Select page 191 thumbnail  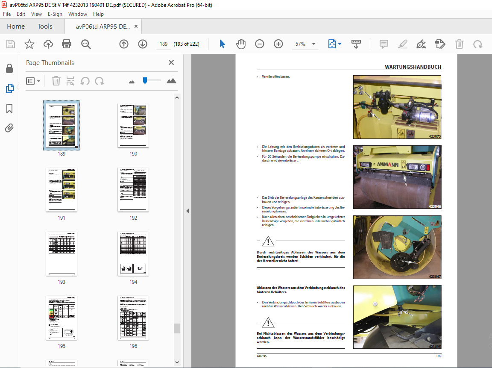point(61,189)
